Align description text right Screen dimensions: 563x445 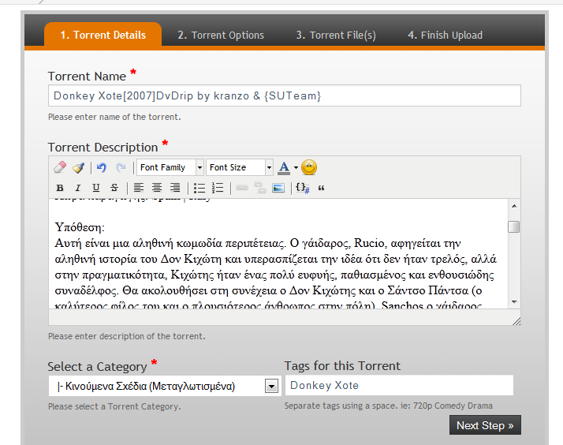click(x=175, y=188)
